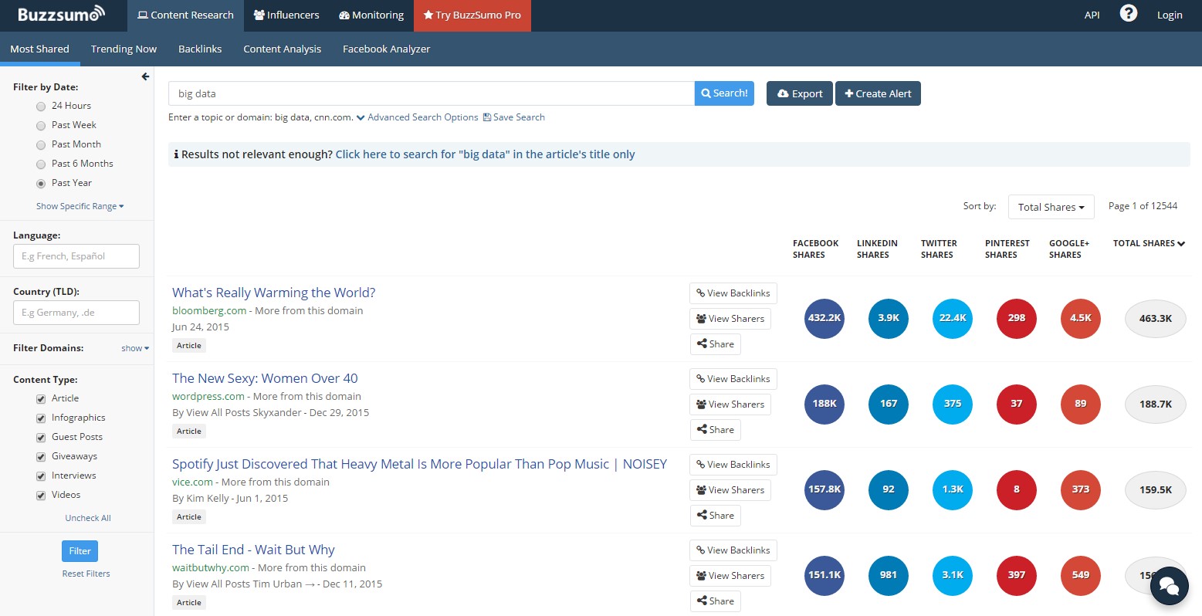
Task: Click the Google+ shares circle showing 4.5K
Action: coord(1080,318)
